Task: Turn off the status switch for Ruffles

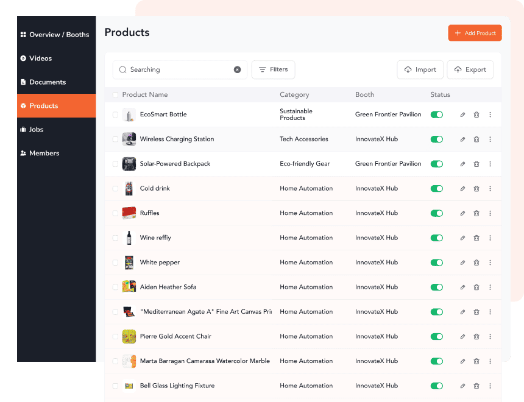Action: point(436,213)
